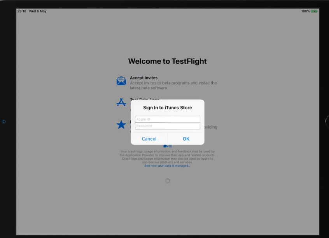Click the 'Accept Invites' title text
Screen dimensions: 329x238
144,78
